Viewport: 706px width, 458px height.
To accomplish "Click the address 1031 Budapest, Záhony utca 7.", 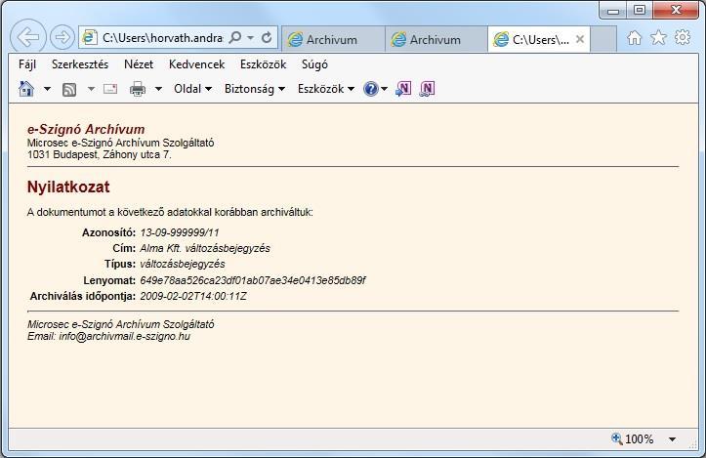I will [x=99, y=155].
